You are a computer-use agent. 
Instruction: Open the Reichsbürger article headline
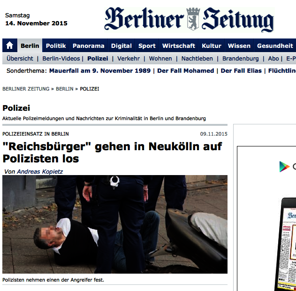click(112, 152)
